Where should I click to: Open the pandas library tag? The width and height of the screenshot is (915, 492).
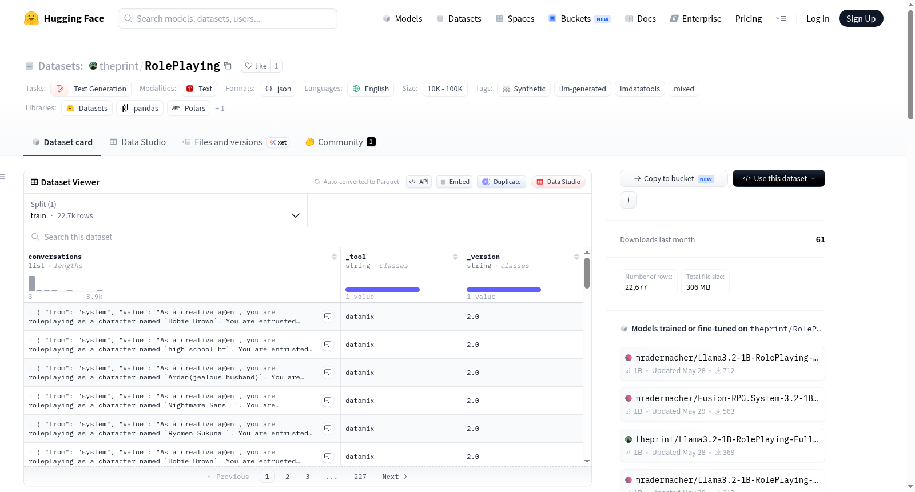[140, 108]
